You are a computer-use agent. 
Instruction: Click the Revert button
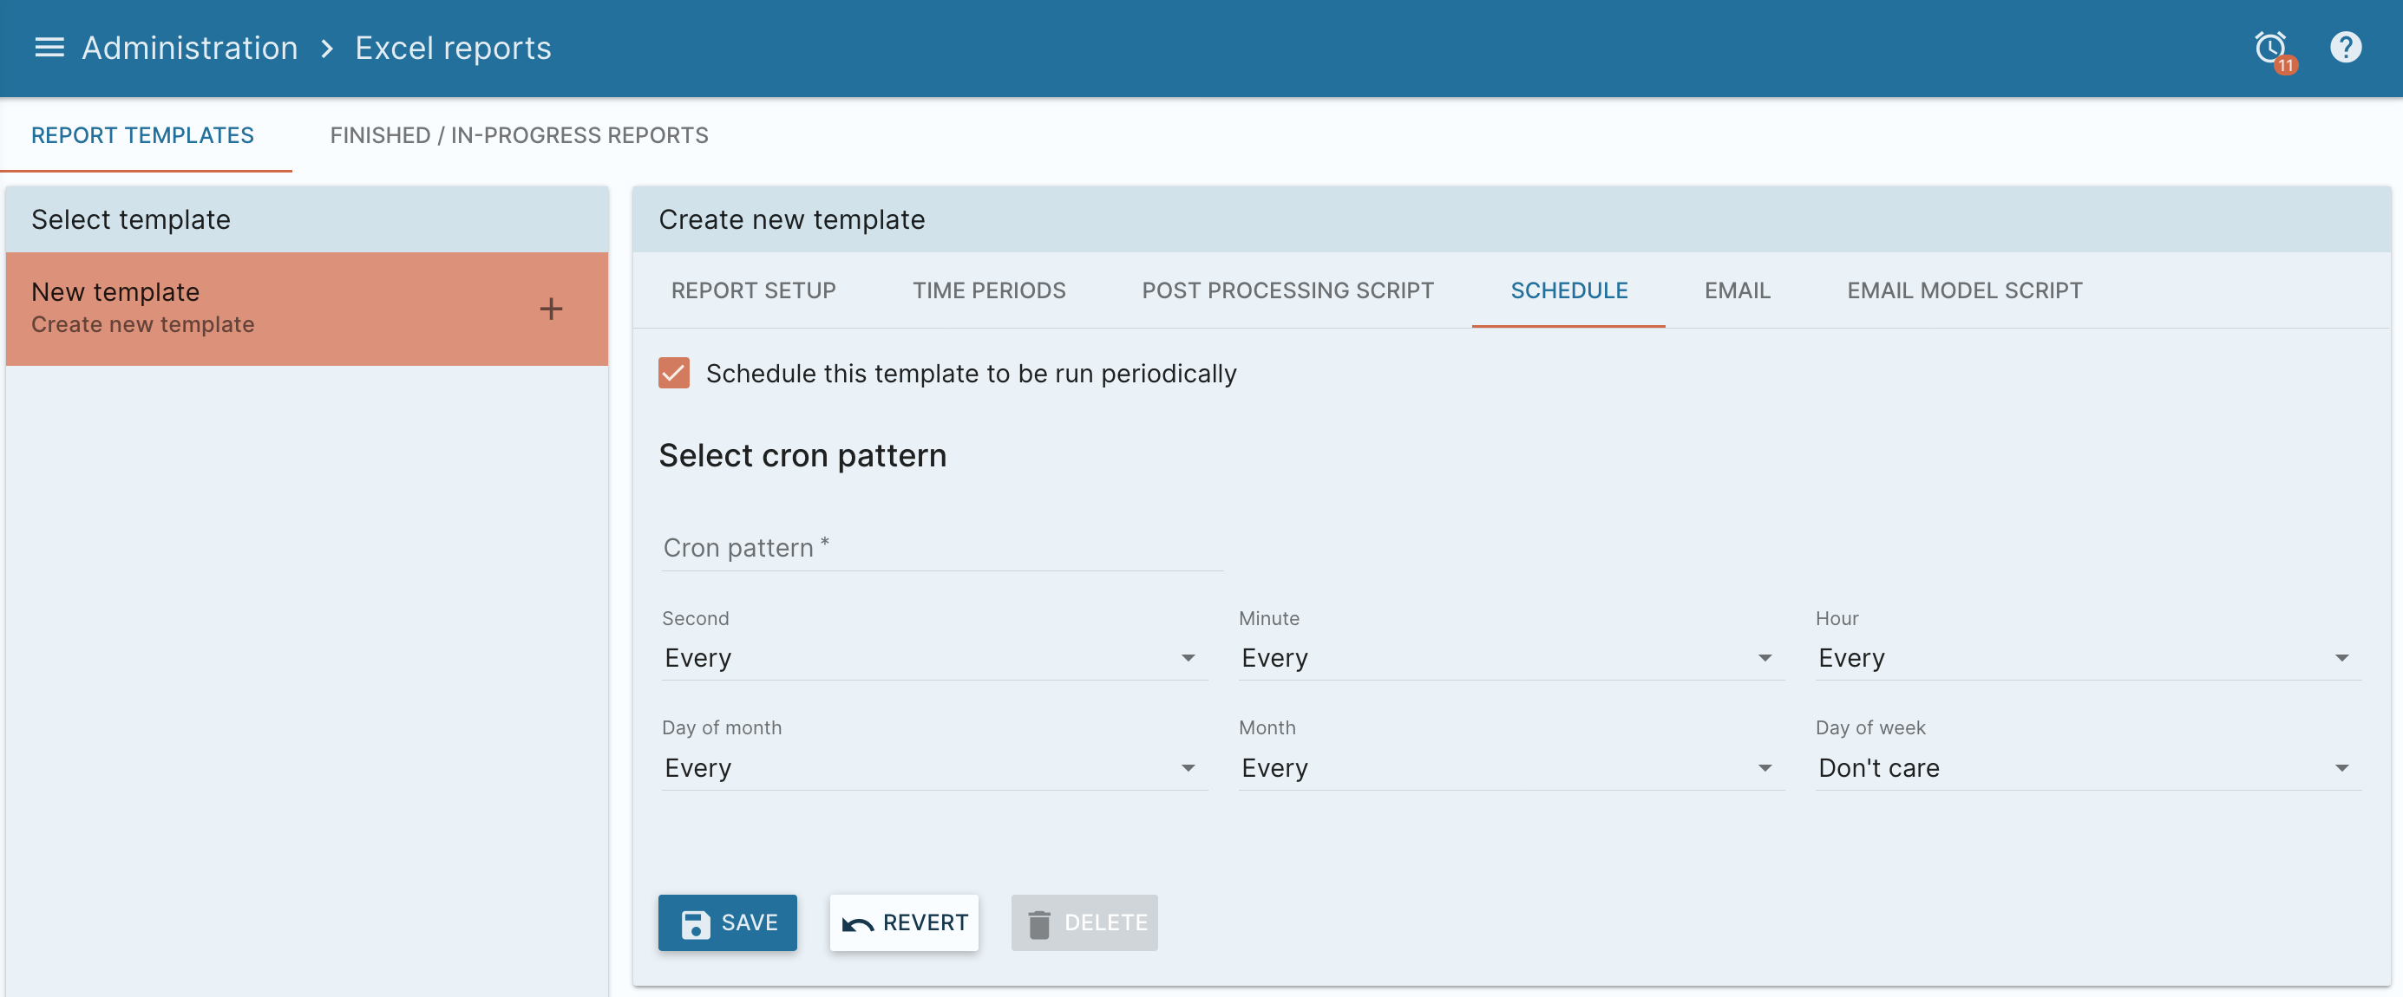point(904,922)
